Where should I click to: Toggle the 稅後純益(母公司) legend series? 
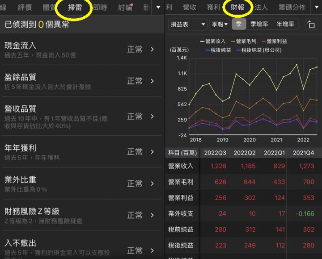coord(259,50)
